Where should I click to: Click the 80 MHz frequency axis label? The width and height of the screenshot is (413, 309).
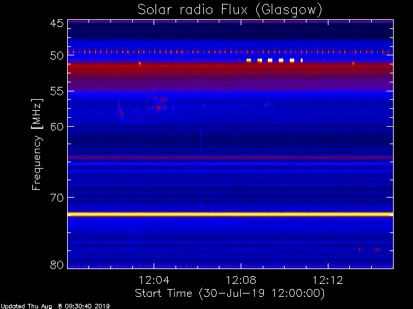[x=57, y=265]
